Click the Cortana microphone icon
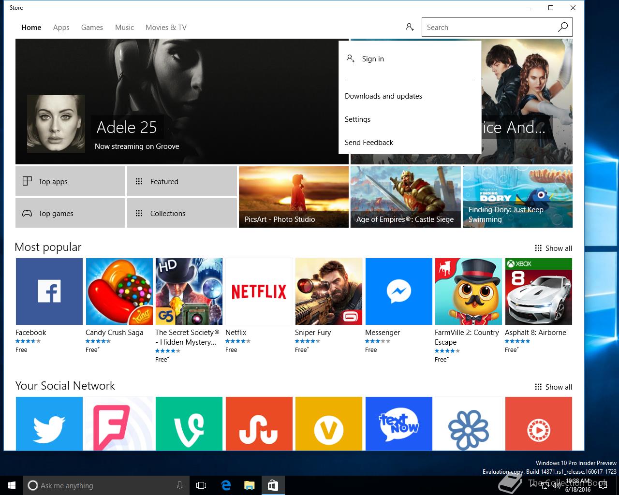The image size is (619, 495). [x=180, y=485]
